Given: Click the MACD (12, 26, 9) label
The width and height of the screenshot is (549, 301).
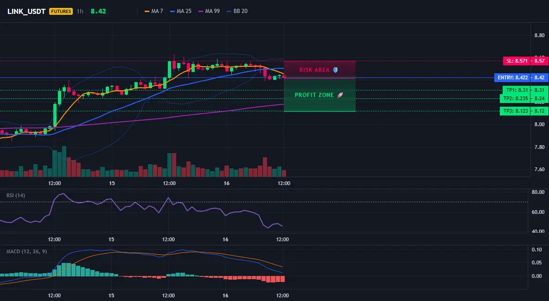Looking at the screenshot, I should click(26, 251).
